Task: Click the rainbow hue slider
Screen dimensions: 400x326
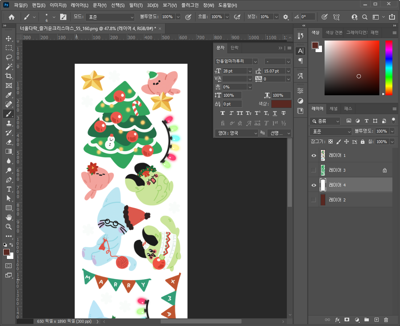Action: pos(389,68)
